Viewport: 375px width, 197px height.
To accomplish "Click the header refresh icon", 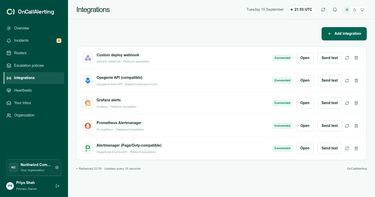I will point(323,10).
